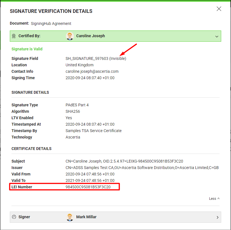Click the SigningHub Agreement document name

tap(51, 24)
